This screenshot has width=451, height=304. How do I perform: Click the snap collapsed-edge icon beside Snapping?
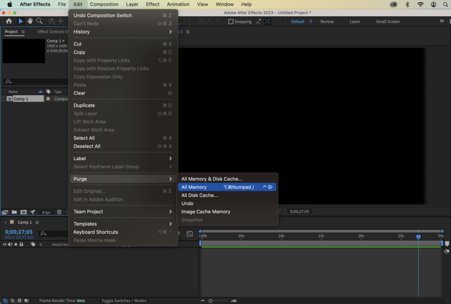coord(258,21)
